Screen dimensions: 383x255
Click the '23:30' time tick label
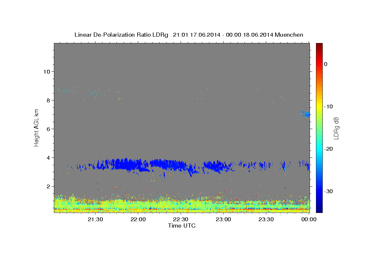(x=266, y=219)
